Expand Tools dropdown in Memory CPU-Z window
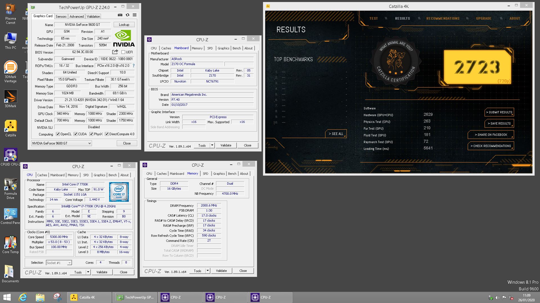This screenshot has height=303, width=540. click(x=208, y=271)
